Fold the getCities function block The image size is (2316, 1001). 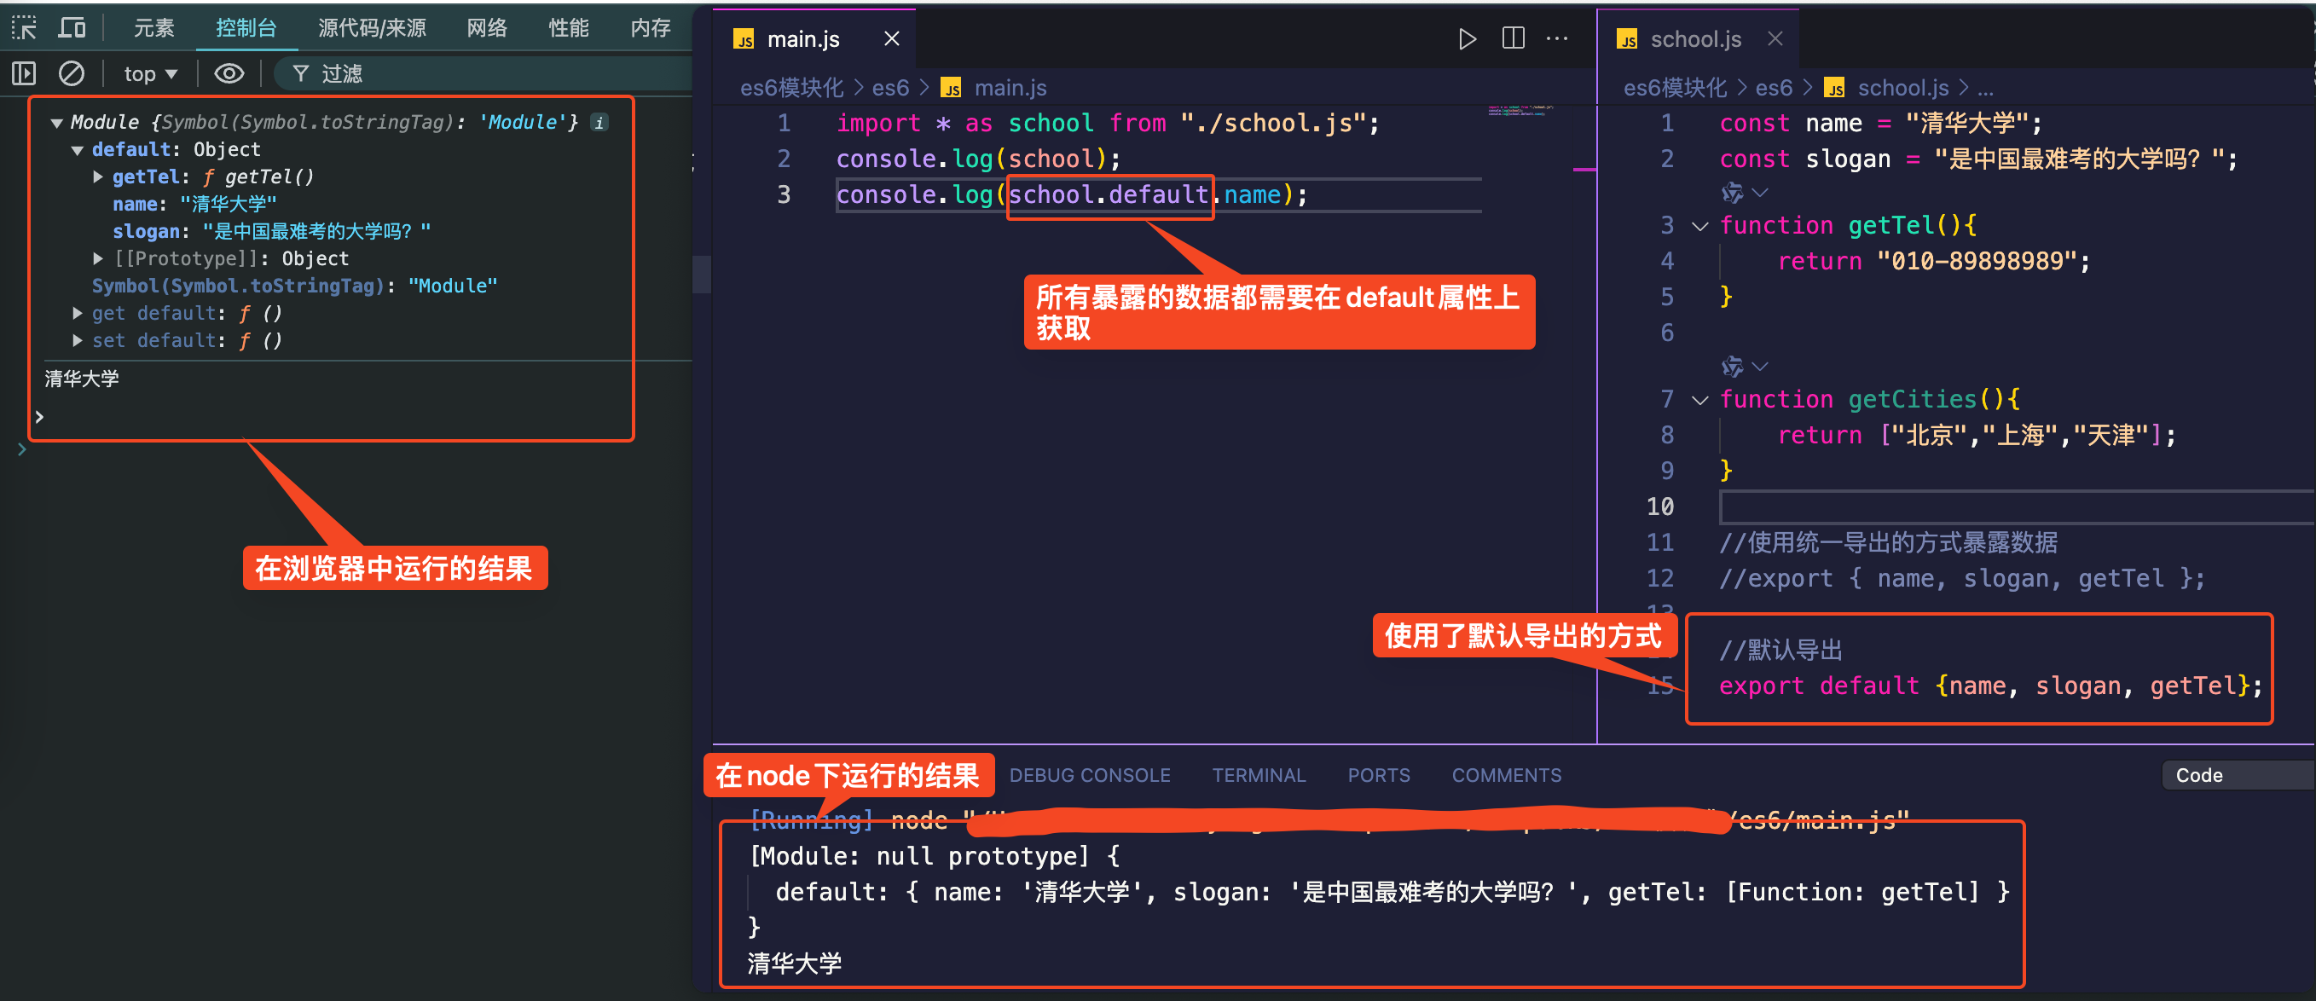click(x=1699, y=399)
